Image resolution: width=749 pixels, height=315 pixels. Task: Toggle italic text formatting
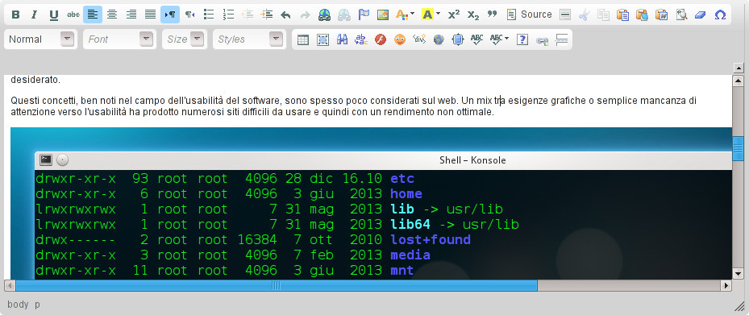point(35,15)
